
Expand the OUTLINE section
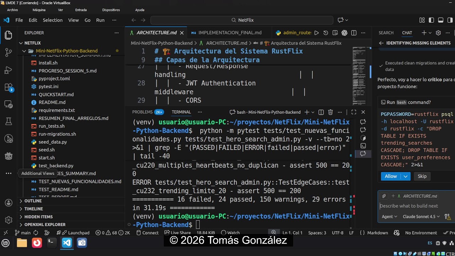click(x=71, y=201)
